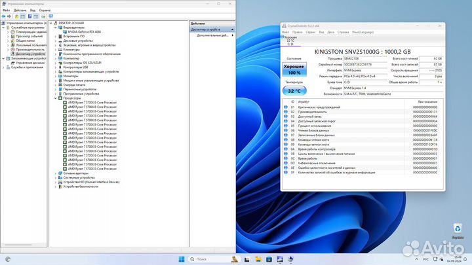The height and width of the screenshot is (265, 472).
Task: Open Дополнительные действия in Actions pane
Action: click(x=212, y=35)
